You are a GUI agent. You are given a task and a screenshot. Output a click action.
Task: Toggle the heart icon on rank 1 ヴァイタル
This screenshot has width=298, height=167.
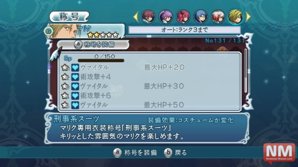[75, 67]
